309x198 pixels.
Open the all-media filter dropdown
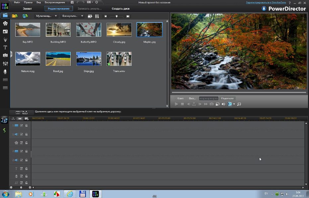[x=73, y=16]
